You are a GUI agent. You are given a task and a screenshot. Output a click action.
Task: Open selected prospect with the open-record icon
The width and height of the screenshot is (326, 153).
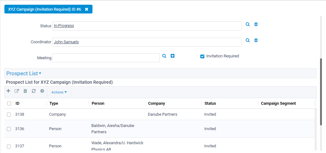click(17, 91)
